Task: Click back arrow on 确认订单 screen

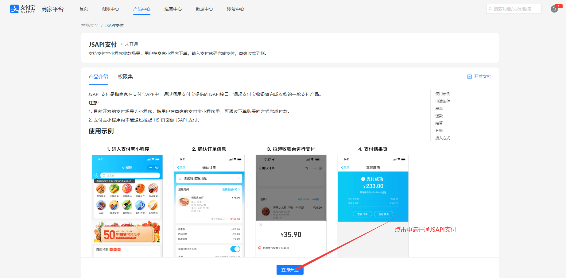Action: [x=178, y=168]
